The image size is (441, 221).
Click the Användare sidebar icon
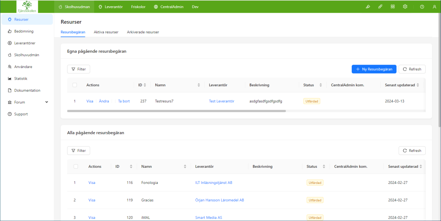click(10, 67)
